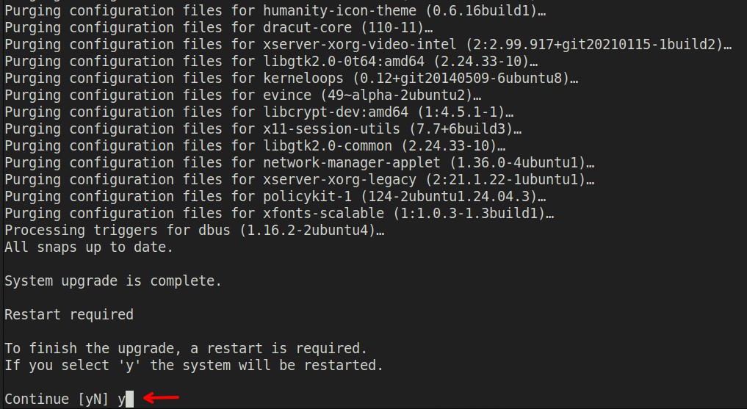Click 'To finish the upgrade' message line
Image resolution: width=747 pixels, height=409 pixels.
pos(185,348)
